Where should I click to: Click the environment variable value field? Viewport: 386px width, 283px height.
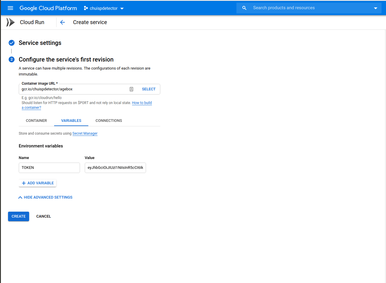click(115, 168)
